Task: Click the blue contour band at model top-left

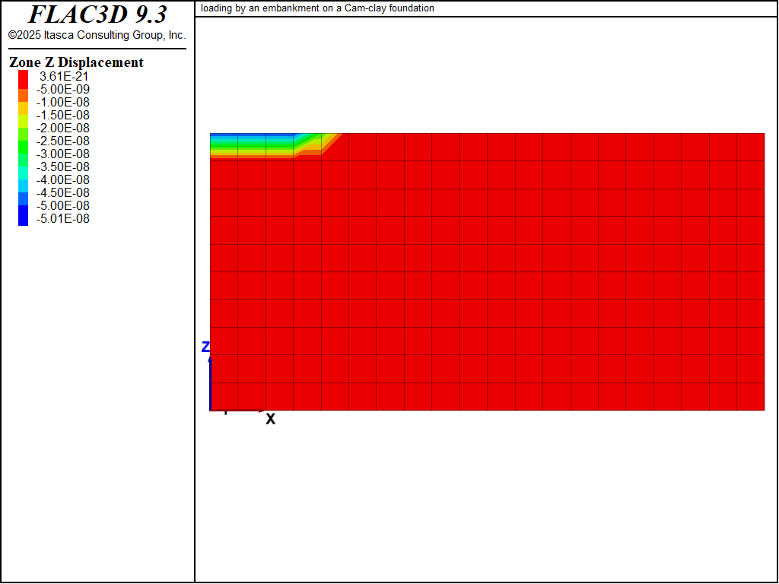Action: (243, 137)
